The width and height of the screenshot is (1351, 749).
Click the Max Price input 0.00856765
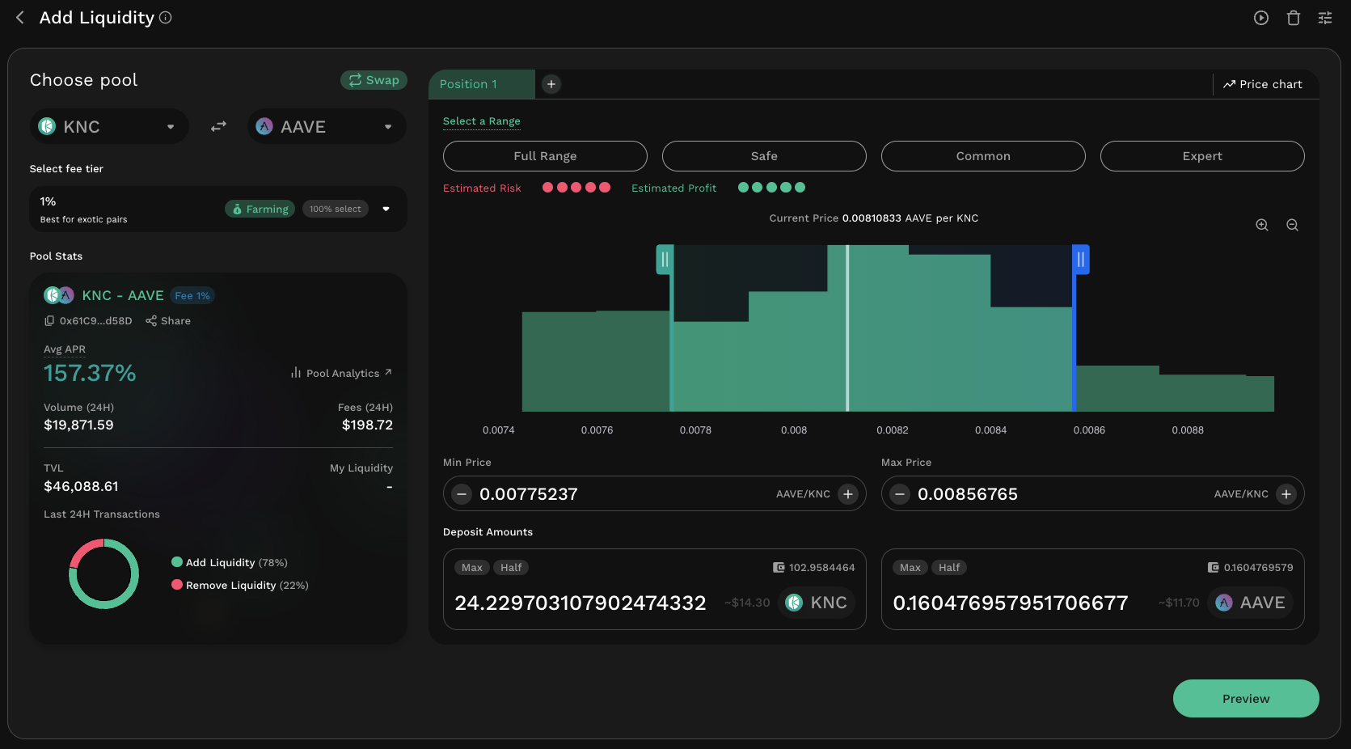[968, 494]
